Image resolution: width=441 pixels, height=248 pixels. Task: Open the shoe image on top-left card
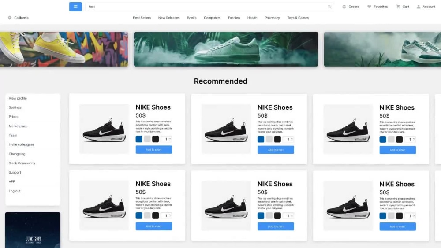[x=104, y=129]
